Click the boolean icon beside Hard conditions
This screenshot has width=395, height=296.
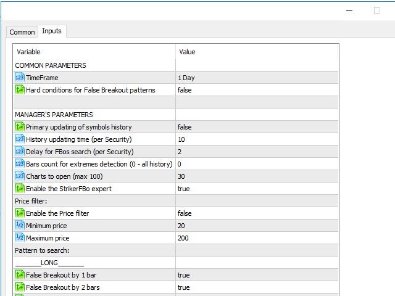click(20, 90)
